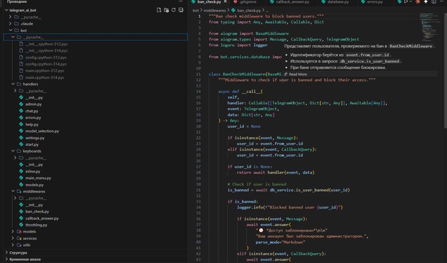Select ban_check.py in the middlewares tree

click(x=37, y=211)
